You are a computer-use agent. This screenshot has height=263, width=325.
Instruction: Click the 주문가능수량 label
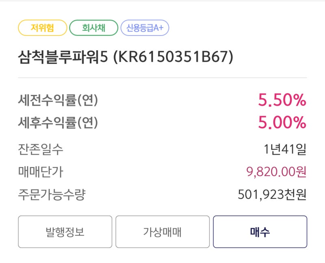(52, 194)
